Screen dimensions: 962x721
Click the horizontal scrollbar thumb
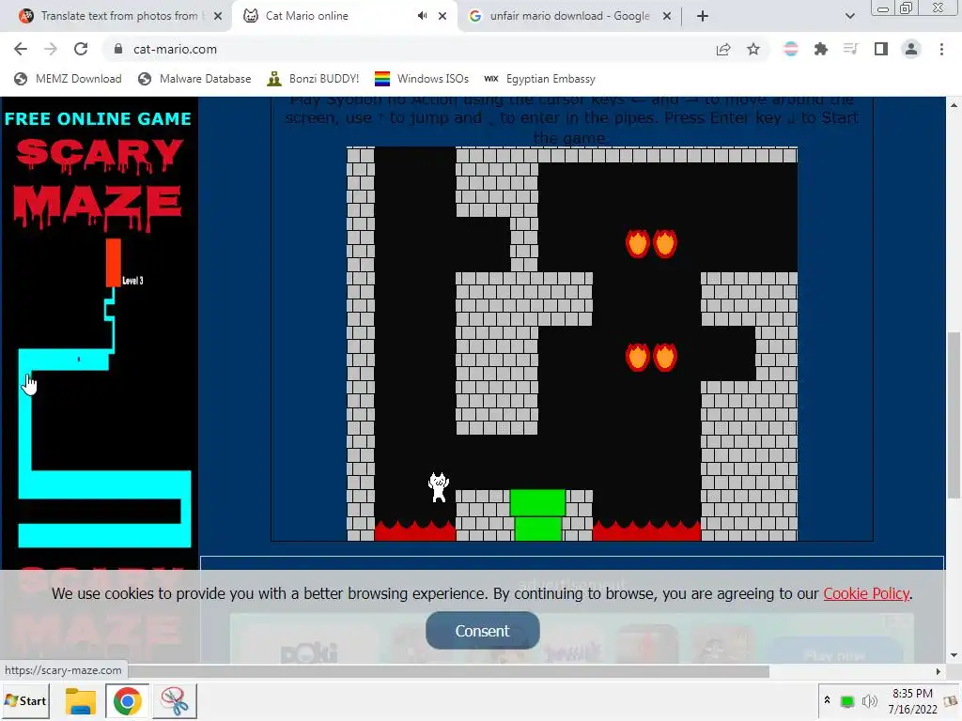pyautogui.click(x=448, y=671)
